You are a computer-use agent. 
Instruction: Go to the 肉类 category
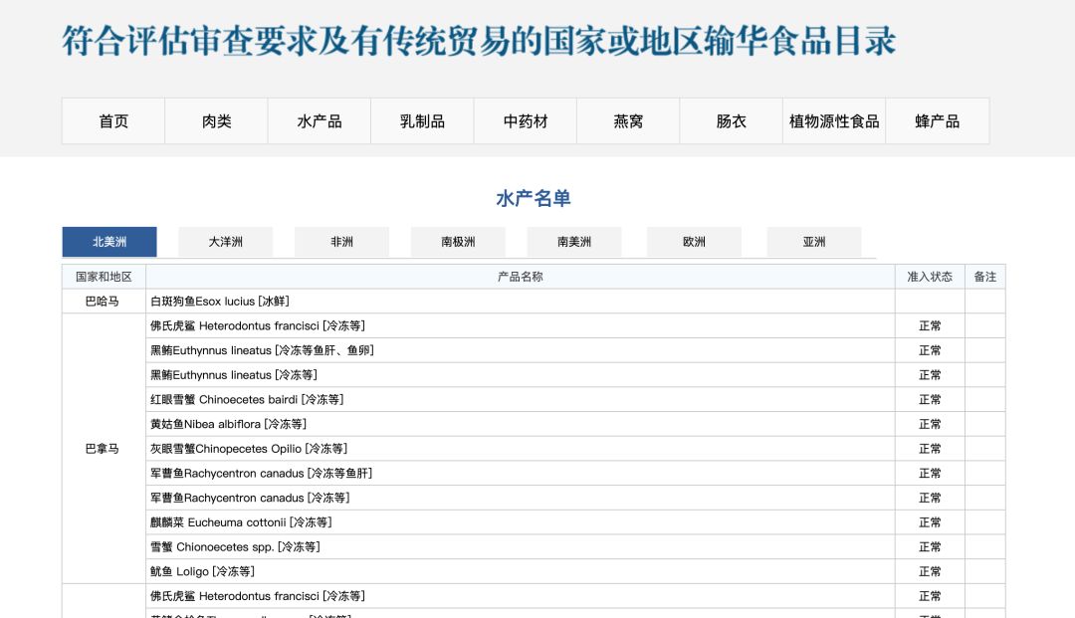217,121
